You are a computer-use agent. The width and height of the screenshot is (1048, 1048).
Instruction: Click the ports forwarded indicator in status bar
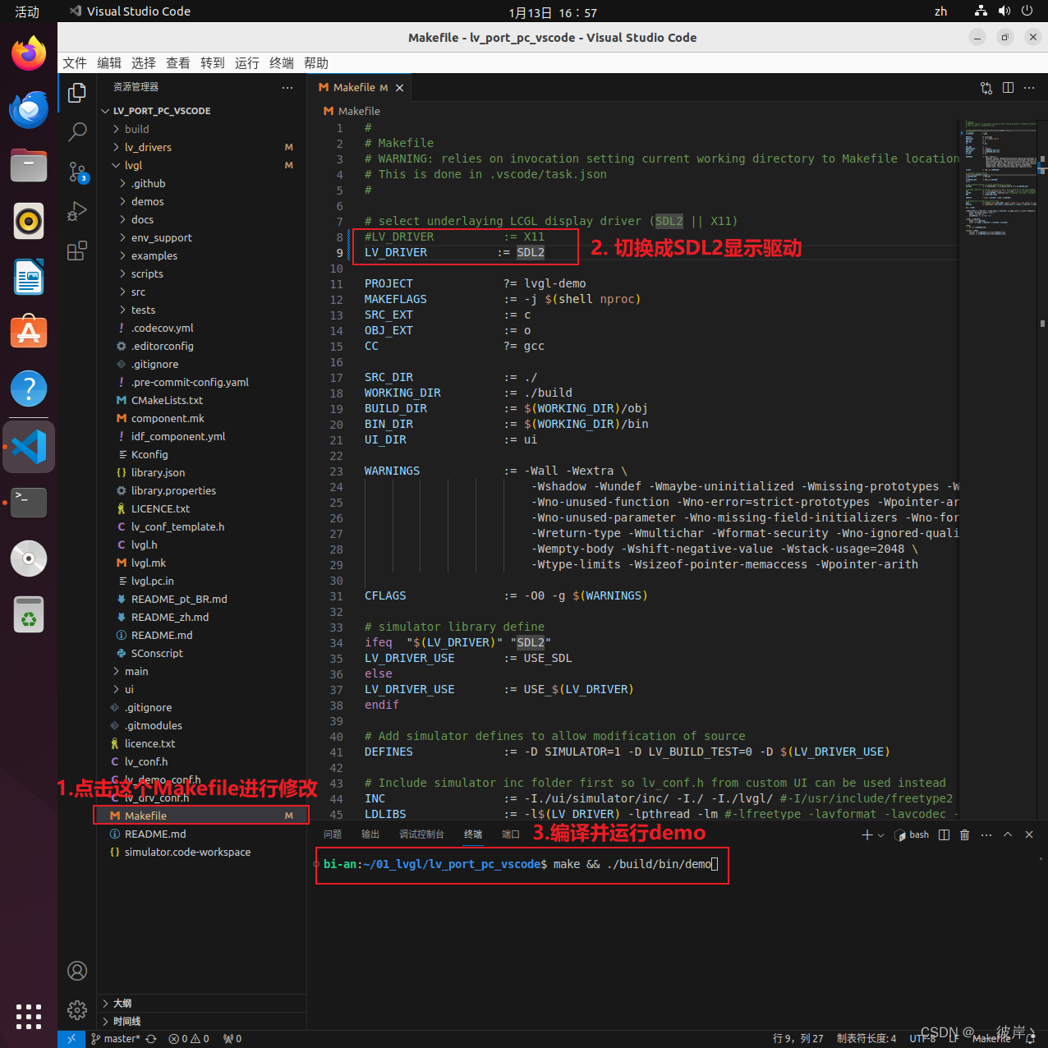[232, 1039]
